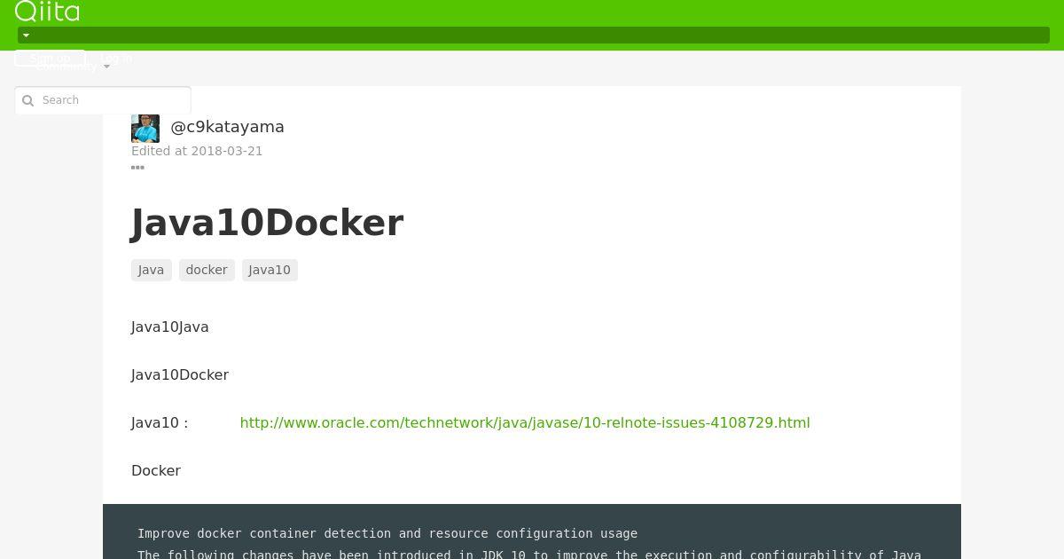Open the oracle.com release notes link

click(x=525, y=422)
